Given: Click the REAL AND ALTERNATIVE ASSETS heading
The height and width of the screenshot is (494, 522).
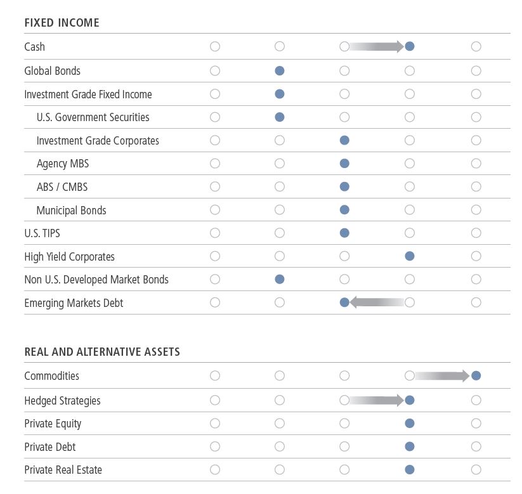Looking at the screenshot, I should [102, 352].
